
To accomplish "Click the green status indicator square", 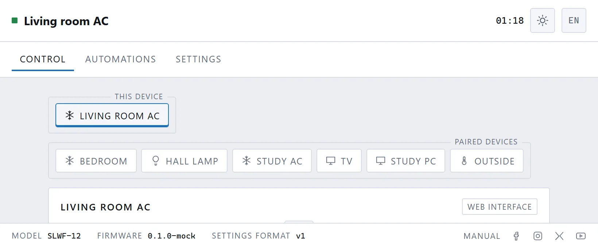I will click(15, 20).
